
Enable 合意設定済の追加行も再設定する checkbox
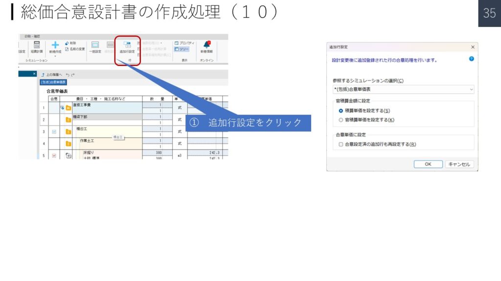[341, 144]
